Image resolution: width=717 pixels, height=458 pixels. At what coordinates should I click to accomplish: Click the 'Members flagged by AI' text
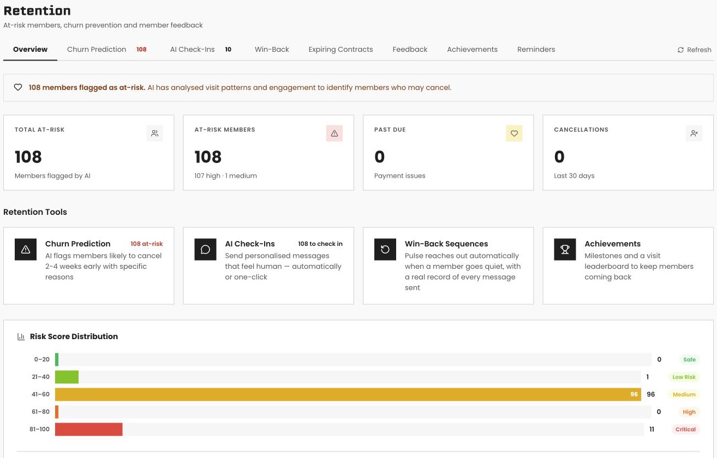(52, 176)
